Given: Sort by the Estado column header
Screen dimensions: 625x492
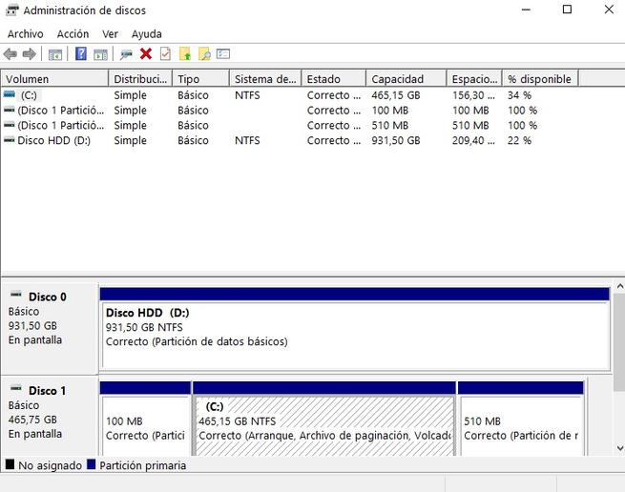Looking at the screenshot, I should pos(334,79).
